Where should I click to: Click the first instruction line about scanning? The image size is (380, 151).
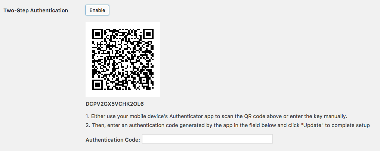tap(216, 116)
